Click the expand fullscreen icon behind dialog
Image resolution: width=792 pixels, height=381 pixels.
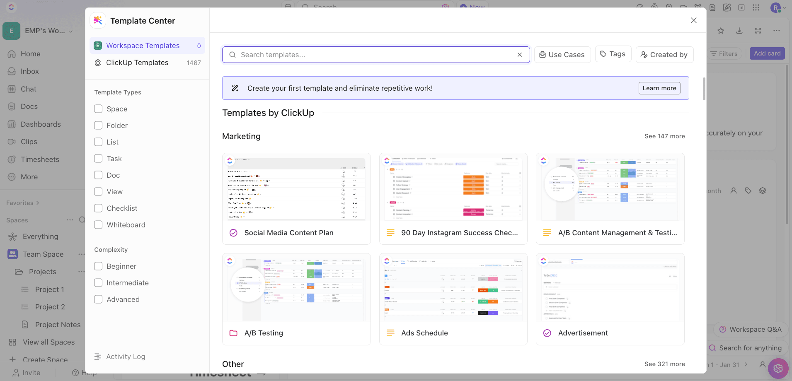click(758, 31)
